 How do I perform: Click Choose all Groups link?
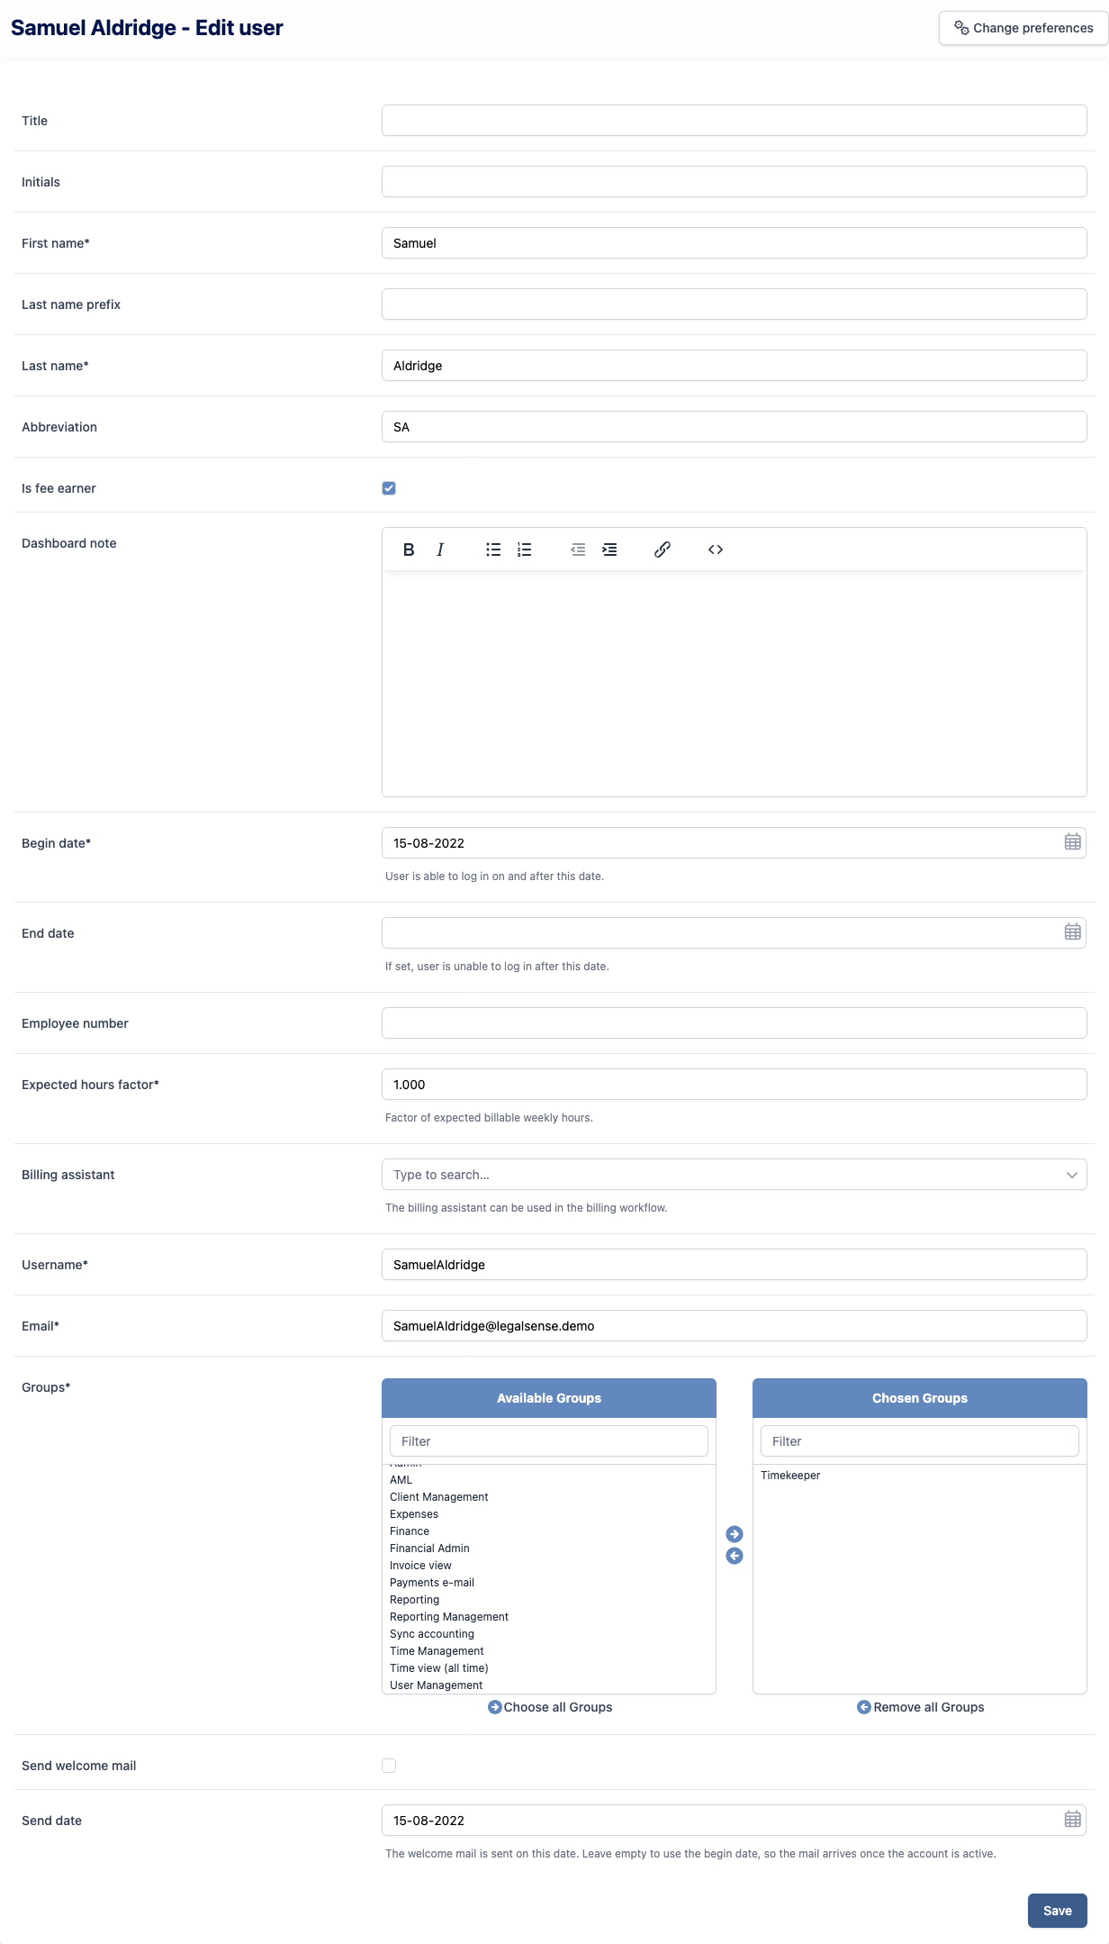pos(550,1707)
